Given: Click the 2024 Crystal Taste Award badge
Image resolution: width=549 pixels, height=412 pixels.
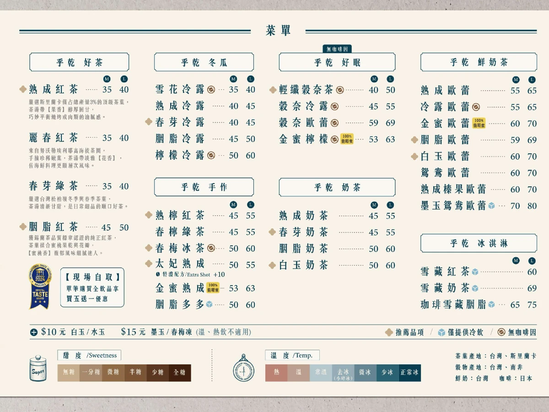Looking at the screenshot, I should pos(40,287).
